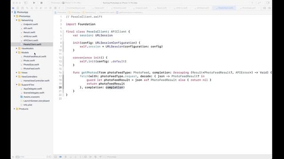Open the Breakpoint navigator

click(46, 8)
